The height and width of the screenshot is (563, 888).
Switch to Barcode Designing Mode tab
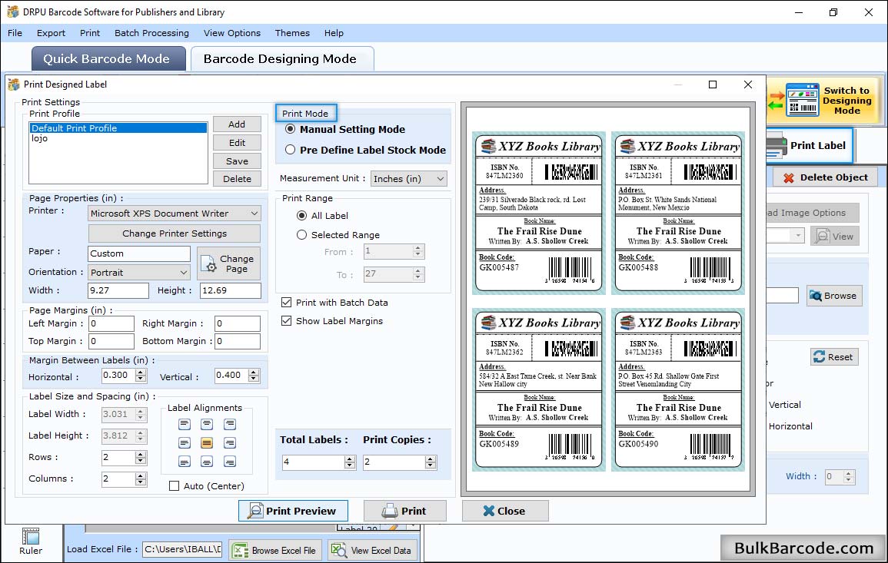(282, 59)
